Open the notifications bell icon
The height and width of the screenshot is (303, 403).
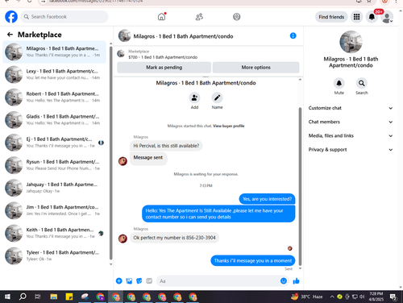372,17
